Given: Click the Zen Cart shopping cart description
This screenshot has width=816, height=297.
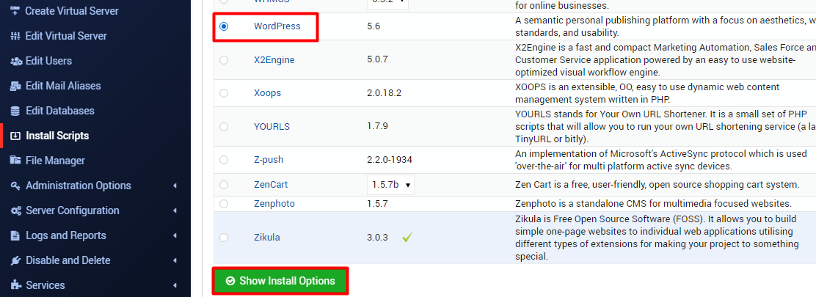Looking at the screenshot, I should [657, 185].
